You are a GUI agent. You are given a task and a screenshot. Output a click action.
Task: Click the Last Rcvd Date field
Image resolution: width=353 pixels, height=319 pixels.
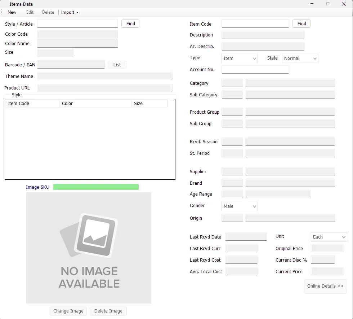click(x=246, y=237)
